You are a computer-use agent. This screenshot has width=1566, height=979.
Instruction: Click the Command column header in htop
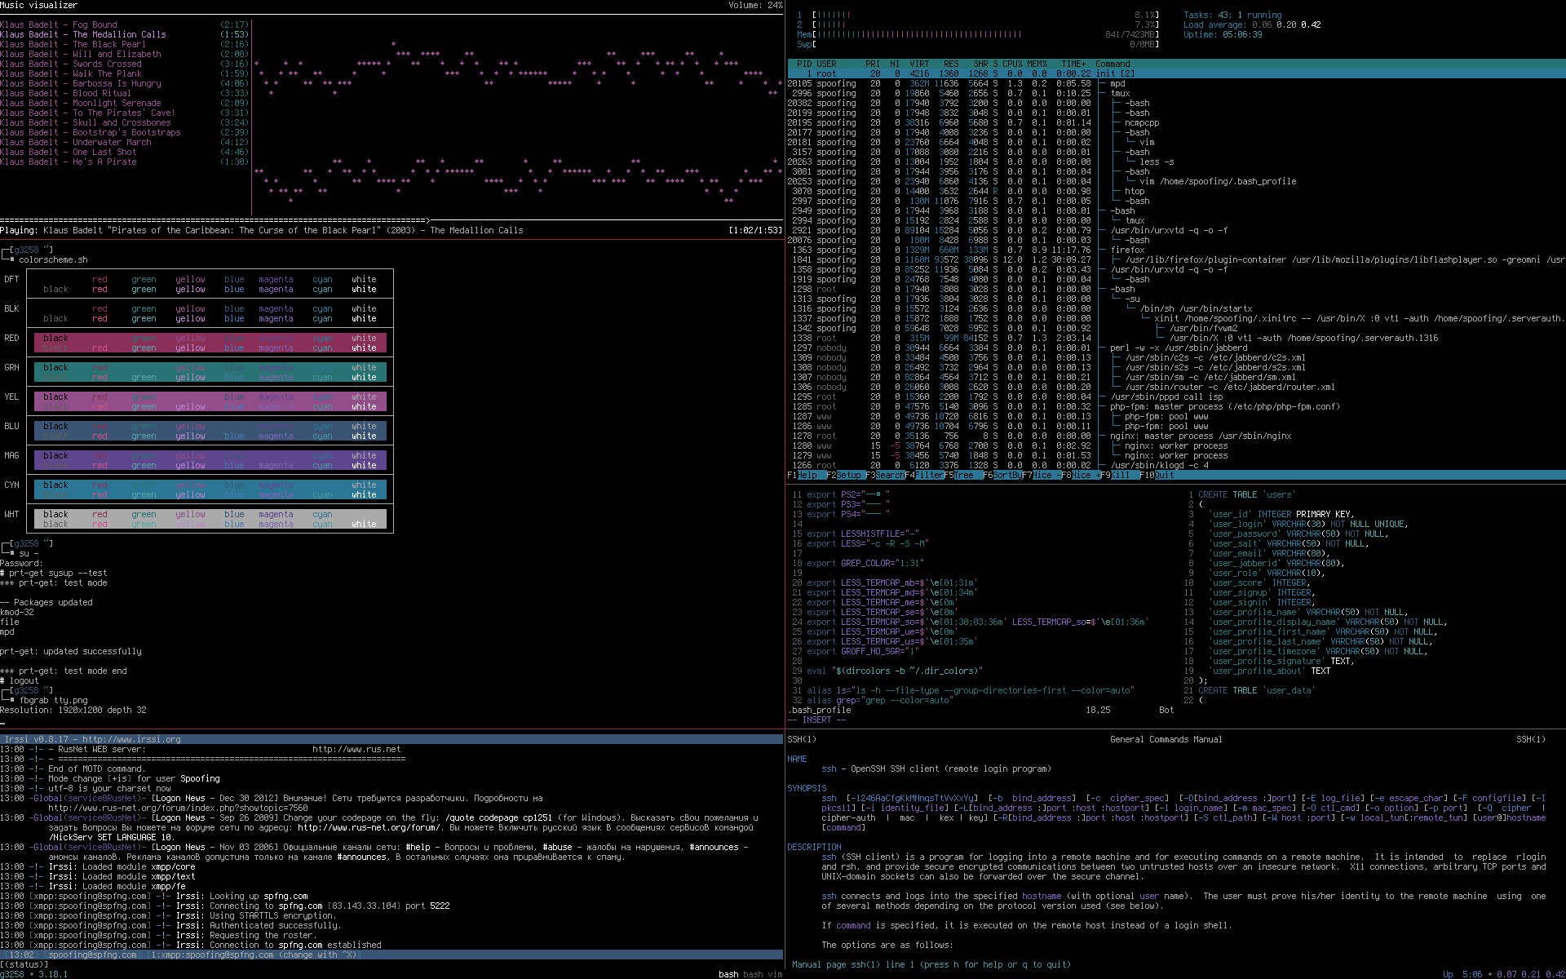1113,64
